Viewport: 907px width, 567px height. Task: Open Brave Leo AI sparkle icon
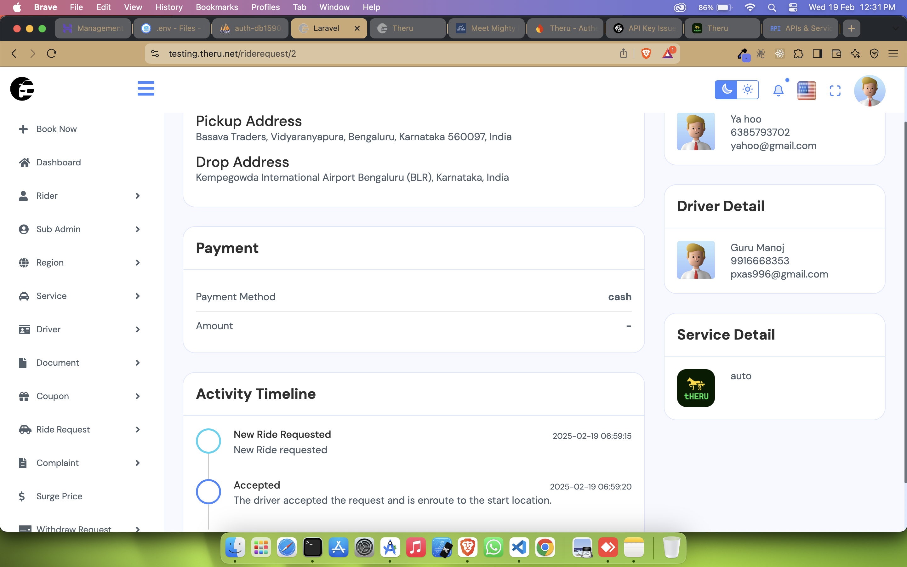[x=855, y=54]
